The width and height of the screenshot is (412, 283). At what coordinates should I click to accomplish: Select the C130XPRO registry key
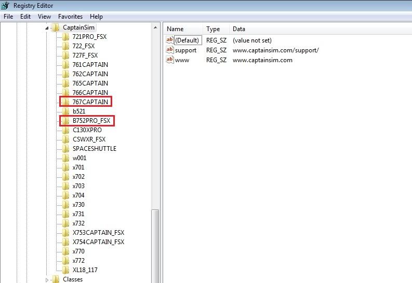[87, 130]
